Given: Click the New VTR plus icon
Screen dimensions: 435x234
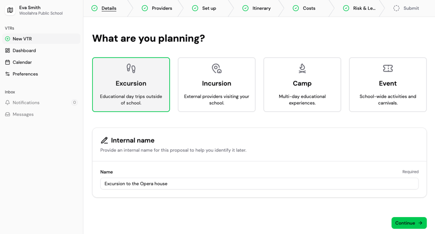Looking at the screenshot, I should [8, 39].
